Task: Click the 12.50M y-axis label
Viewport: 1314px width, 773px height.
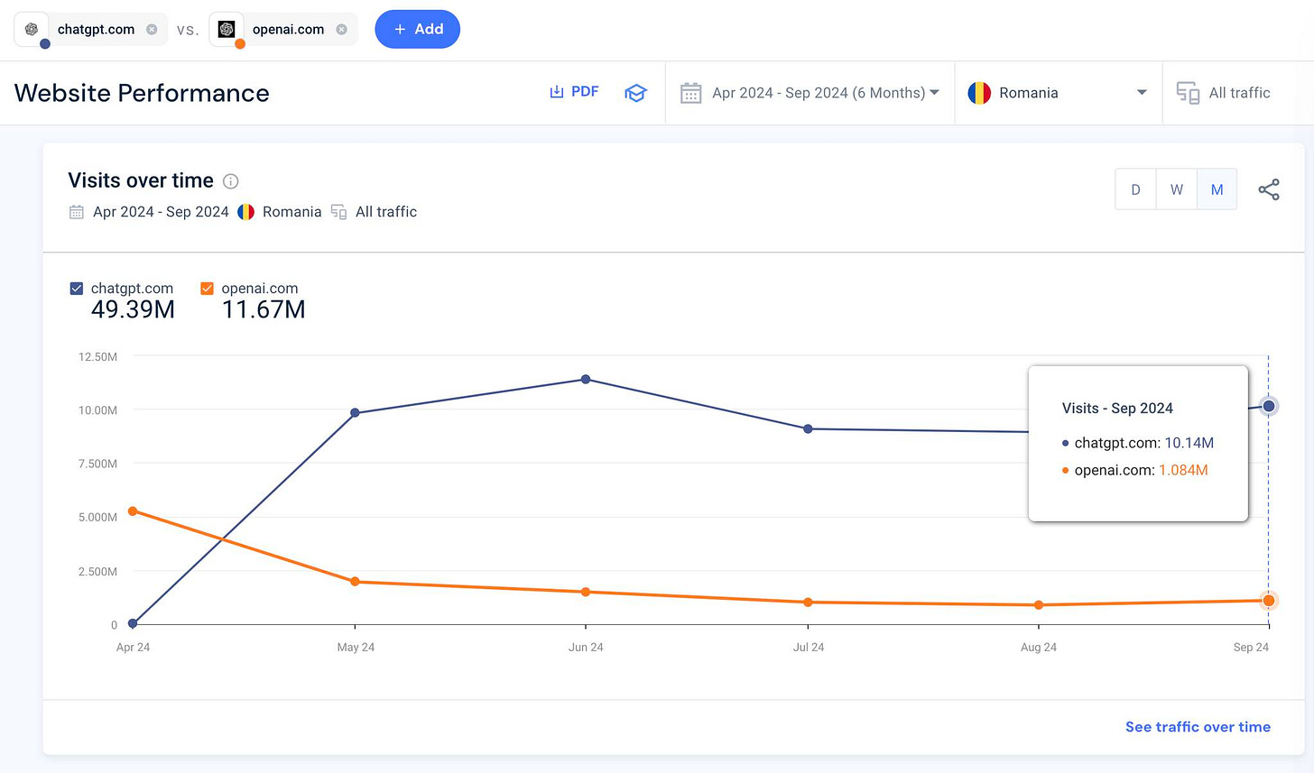Action: [x=97, y=357]
